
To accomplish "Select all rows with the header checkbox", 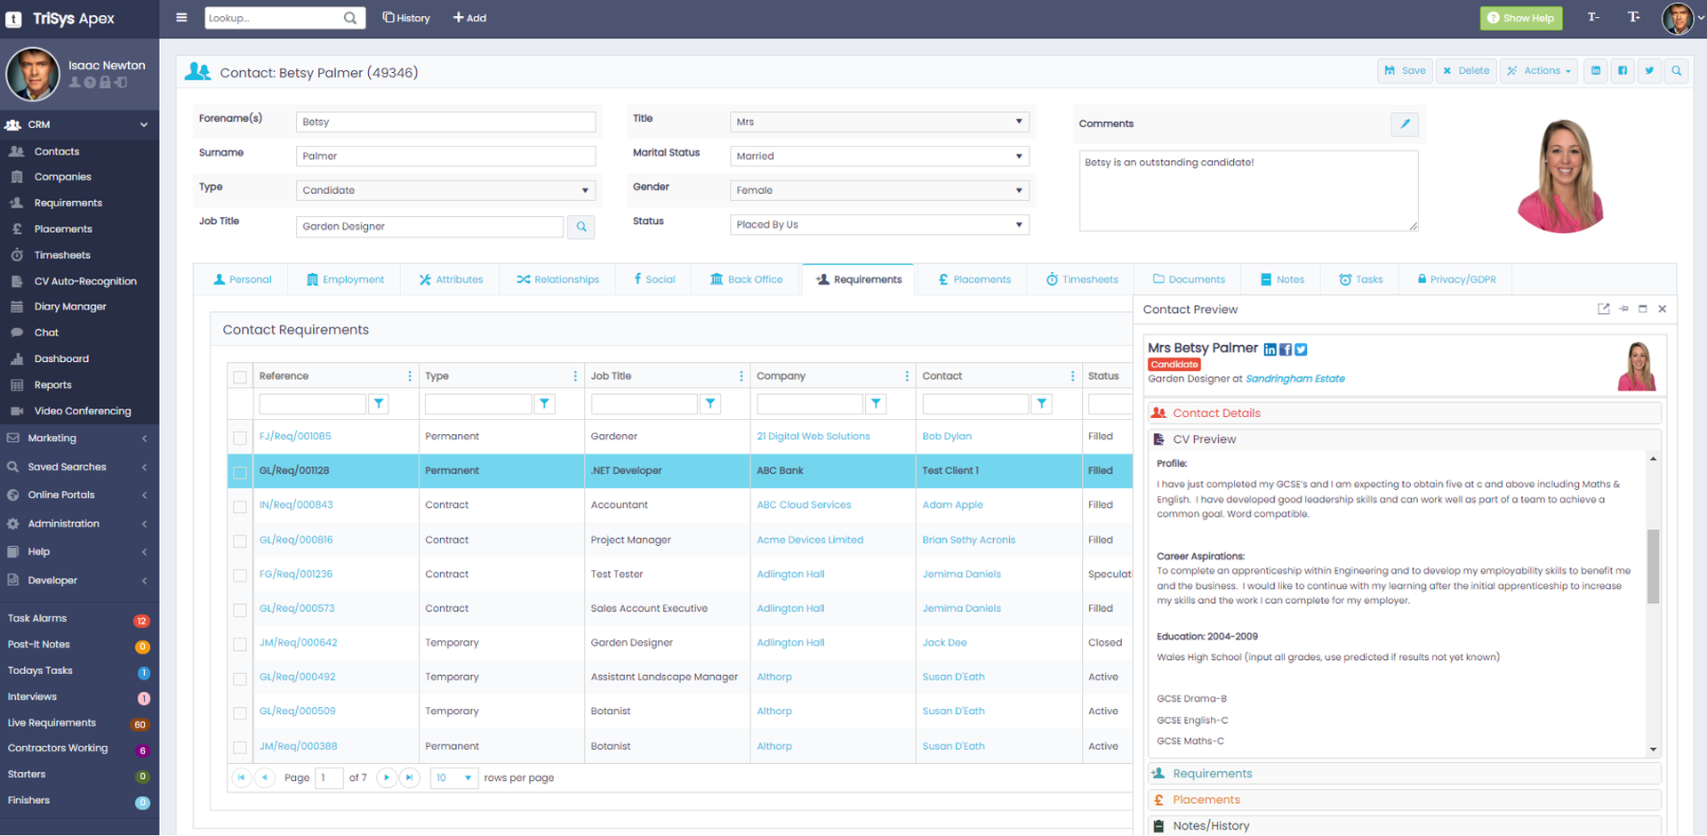I will pyautogui.click(x=239, y=376).
